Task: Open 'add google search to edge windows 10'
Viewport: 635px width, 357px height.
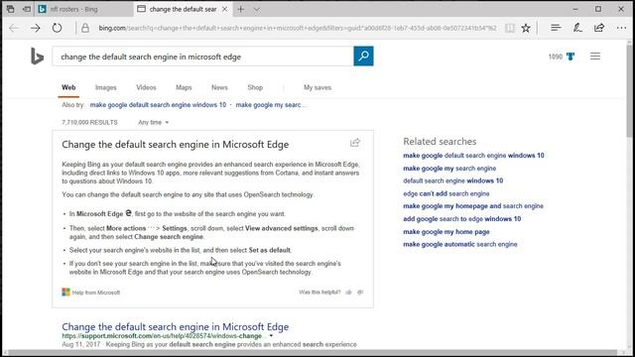Action: (462, 219)
